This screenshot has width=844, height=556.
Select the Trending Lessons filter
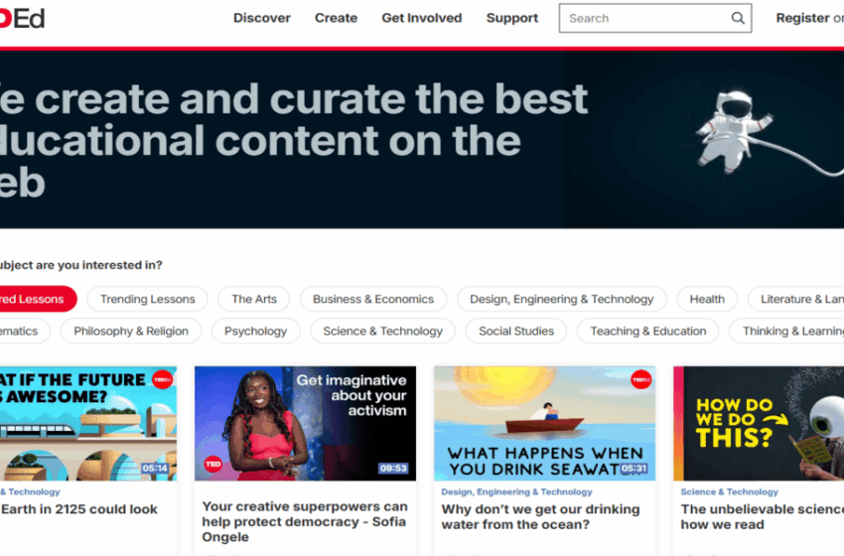point(148,299)
